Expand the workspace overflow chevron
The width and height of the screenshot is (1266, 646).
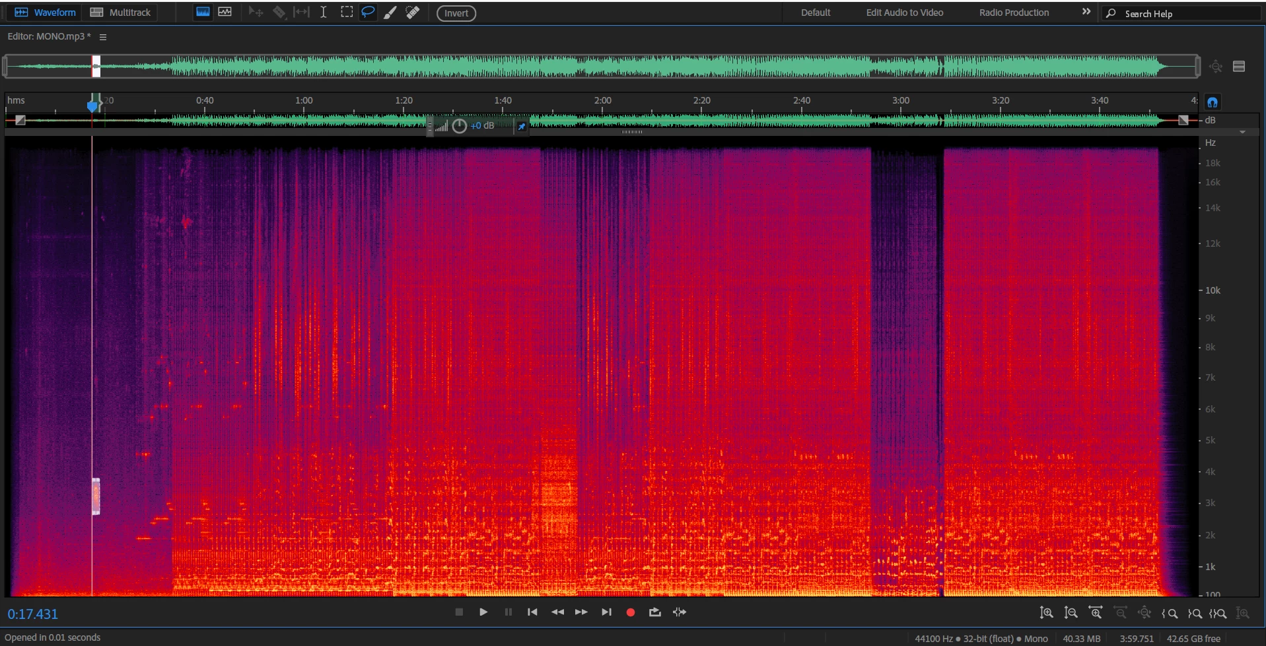pos(1086,12)
